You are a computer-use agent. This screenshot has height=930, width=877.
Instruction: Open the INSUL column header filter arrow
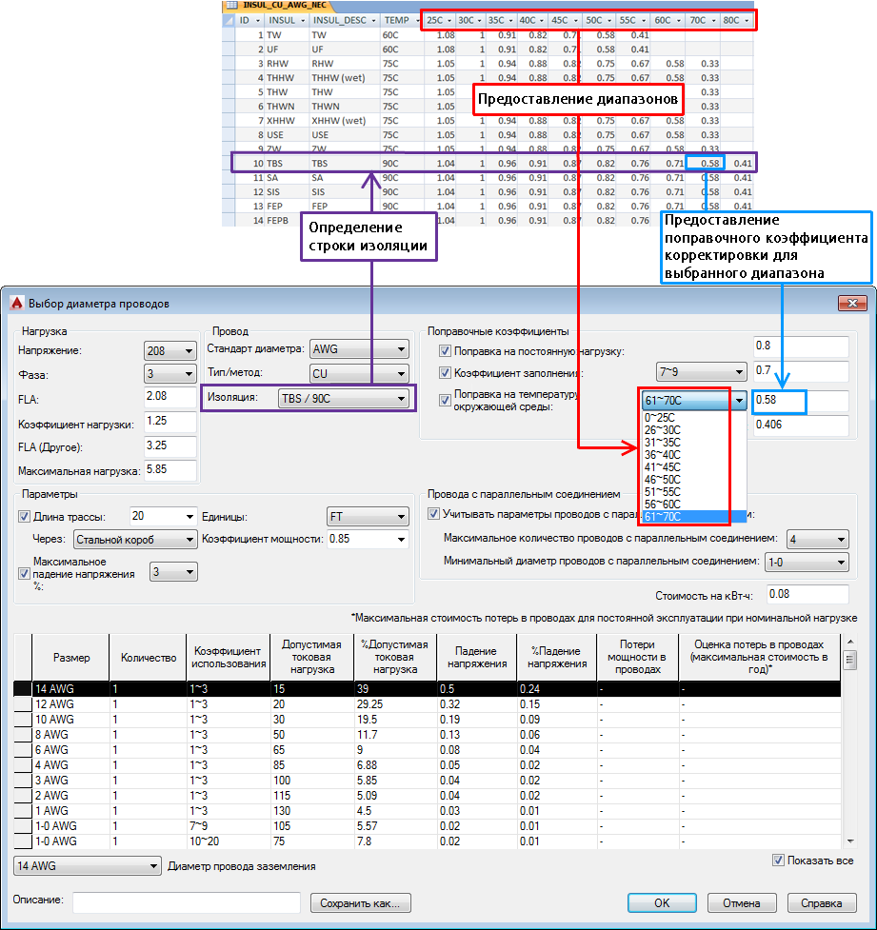[x=303, y=21]
